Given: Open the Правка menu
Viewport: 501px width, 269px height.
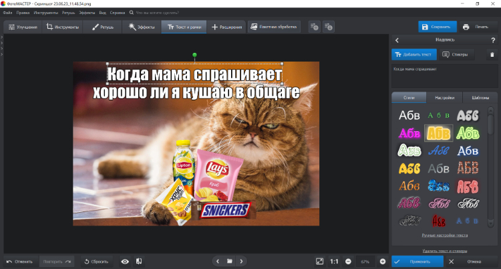Looking at the screenshot, I should pos(23,13).
